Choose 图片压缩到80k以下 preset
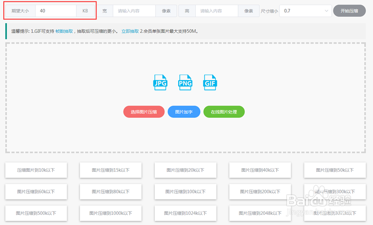 tap(111, 191)
